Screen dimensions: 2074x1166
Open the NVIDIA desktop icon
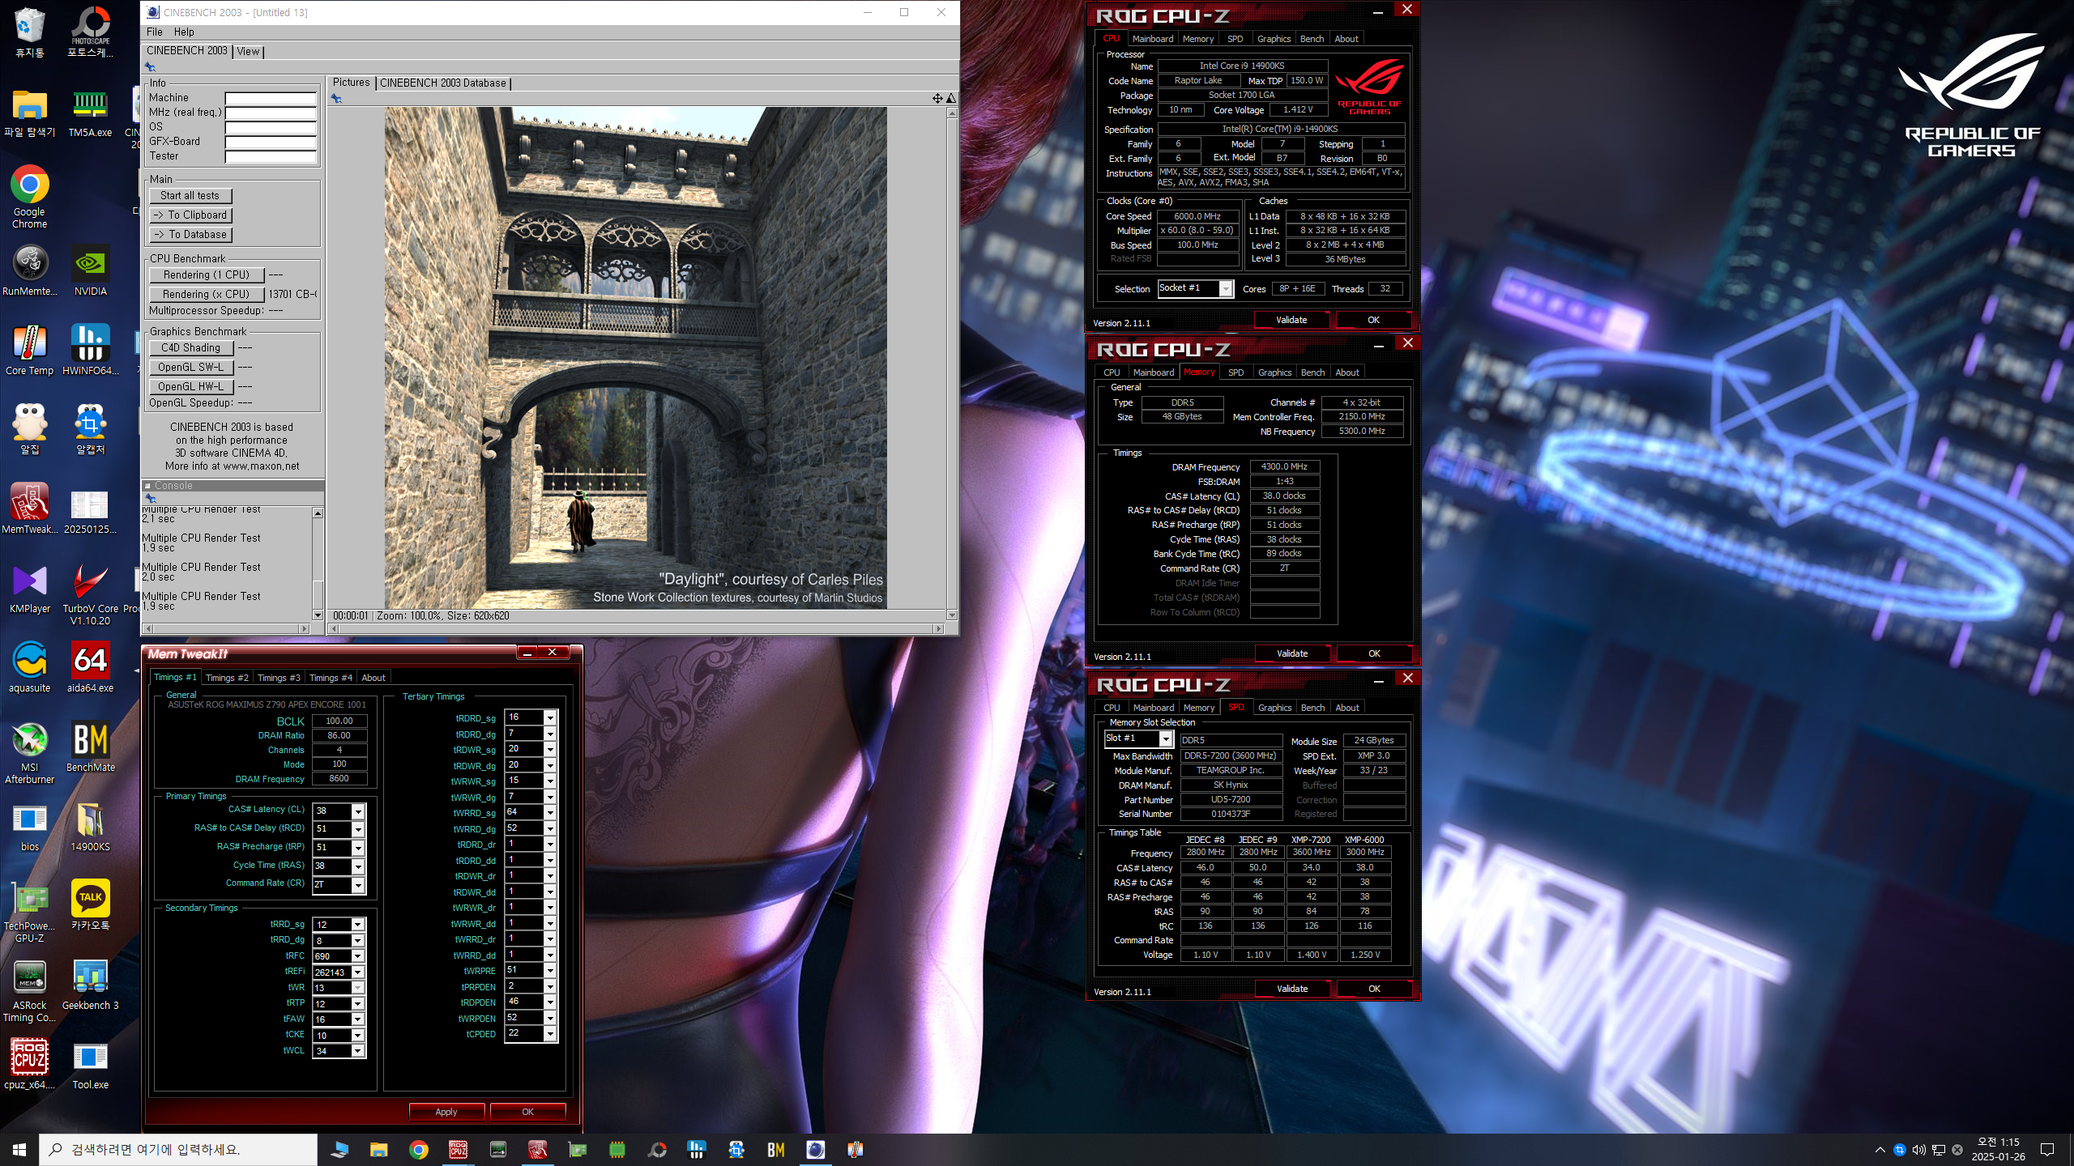(90, 270)
